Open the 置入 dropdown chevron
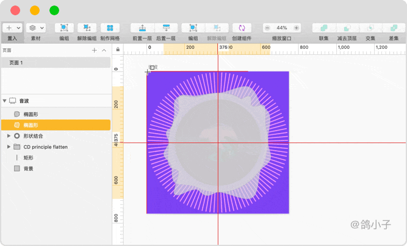The width and height of the screenshot is (407, 246). (19, 28)
